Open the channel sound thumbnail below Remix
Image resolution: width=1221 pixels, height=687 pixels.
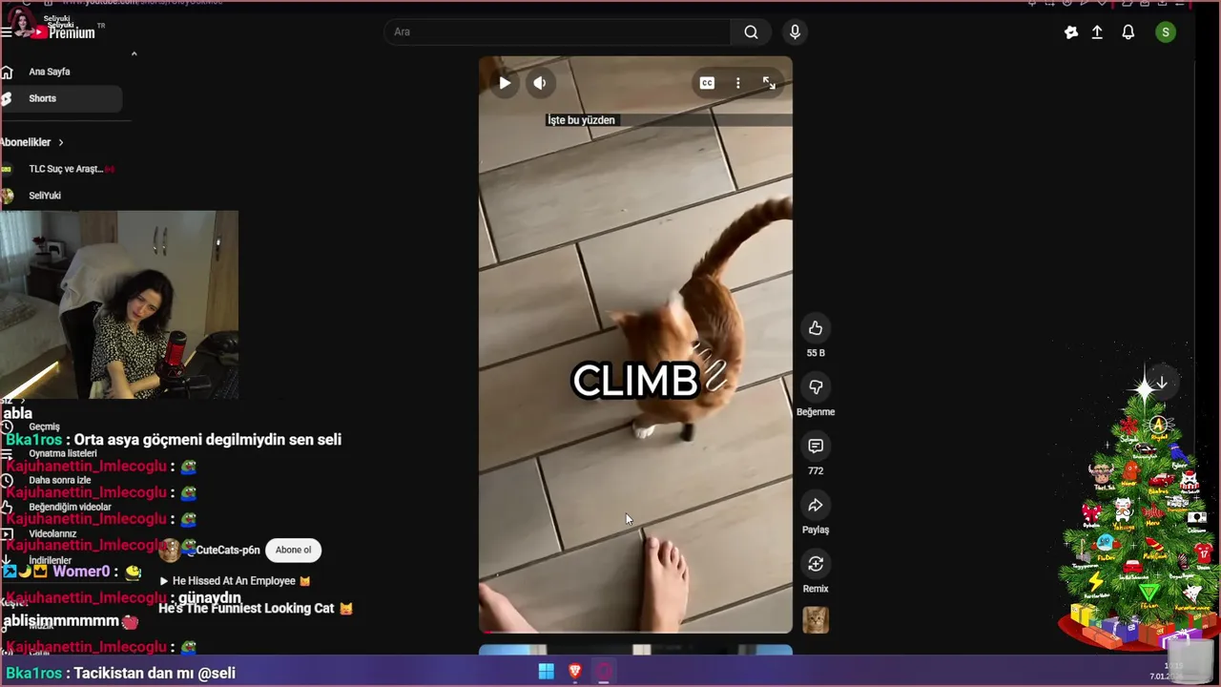[x=816, y=620]
